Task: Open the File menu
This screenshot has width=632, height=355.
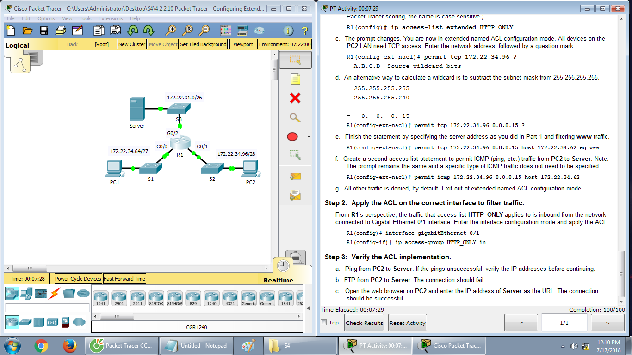Action: pyautogui.click(x=11, y=18)
